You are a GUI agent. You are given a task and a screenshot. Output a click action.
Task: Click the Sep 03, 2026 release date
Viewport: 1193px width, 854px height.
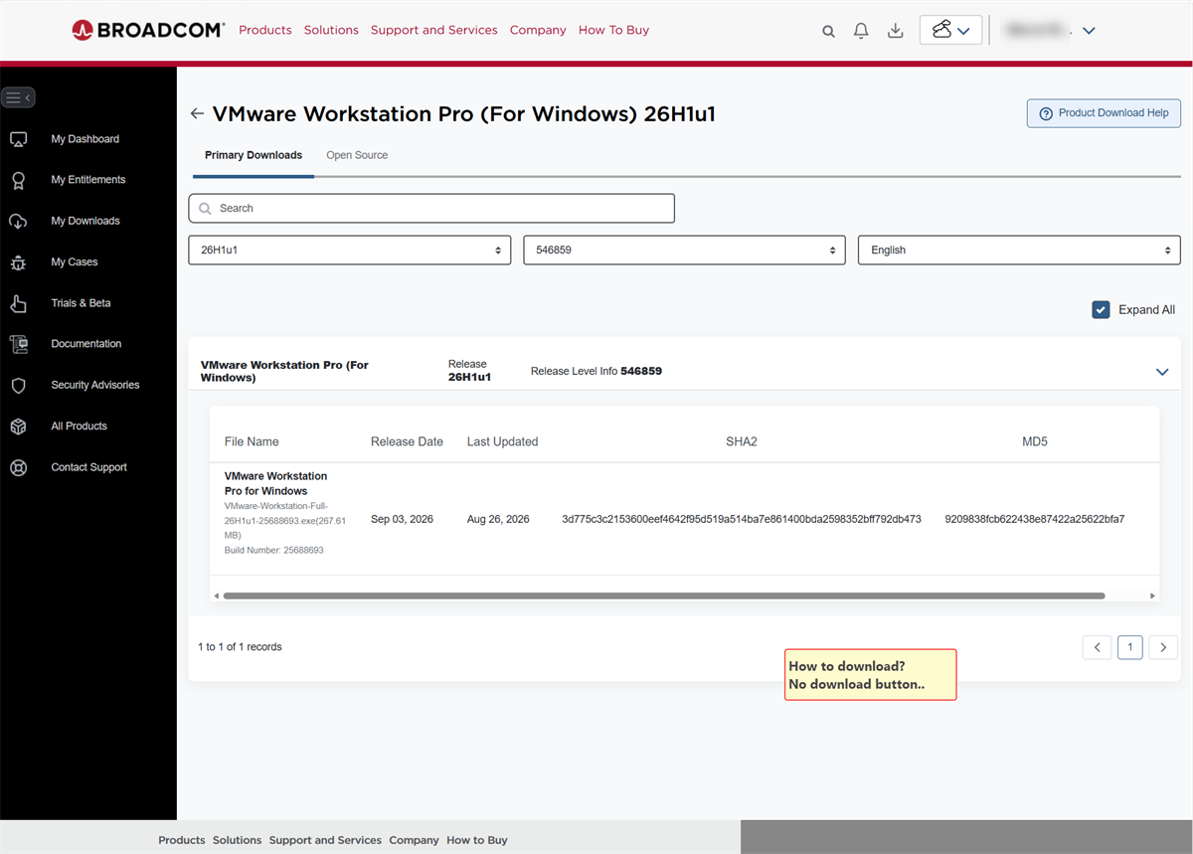pyautogui.click(x=402, y=519)
